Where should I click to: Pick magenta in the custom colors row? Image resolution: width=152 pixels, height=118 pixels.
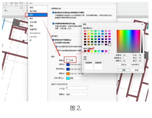106,51
